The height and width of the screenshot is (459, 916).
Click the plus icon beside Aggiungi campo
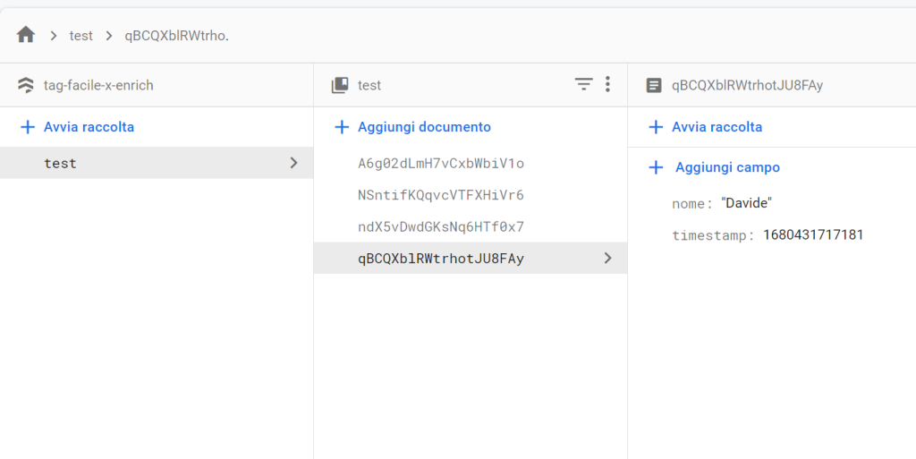pyautogui.click(x=656, y=167)
